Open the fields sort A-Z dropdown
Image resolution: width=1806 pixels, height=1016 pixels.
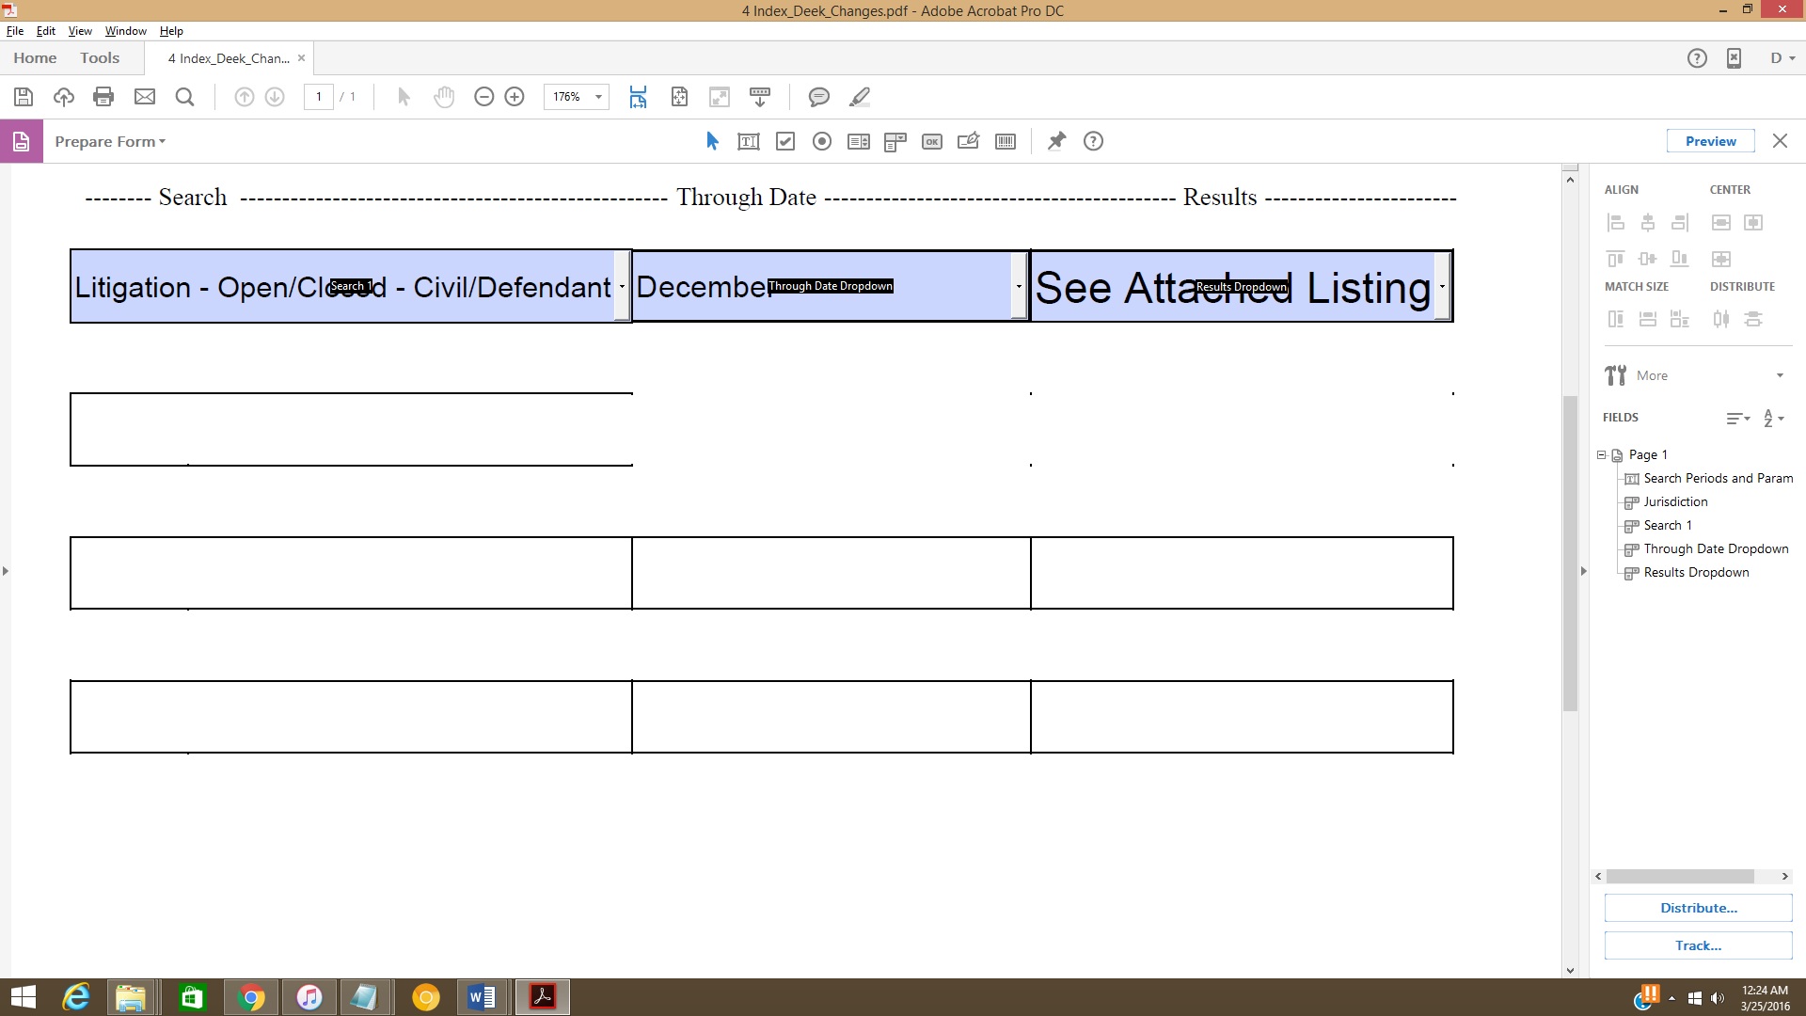click(x=1774, y=418)
